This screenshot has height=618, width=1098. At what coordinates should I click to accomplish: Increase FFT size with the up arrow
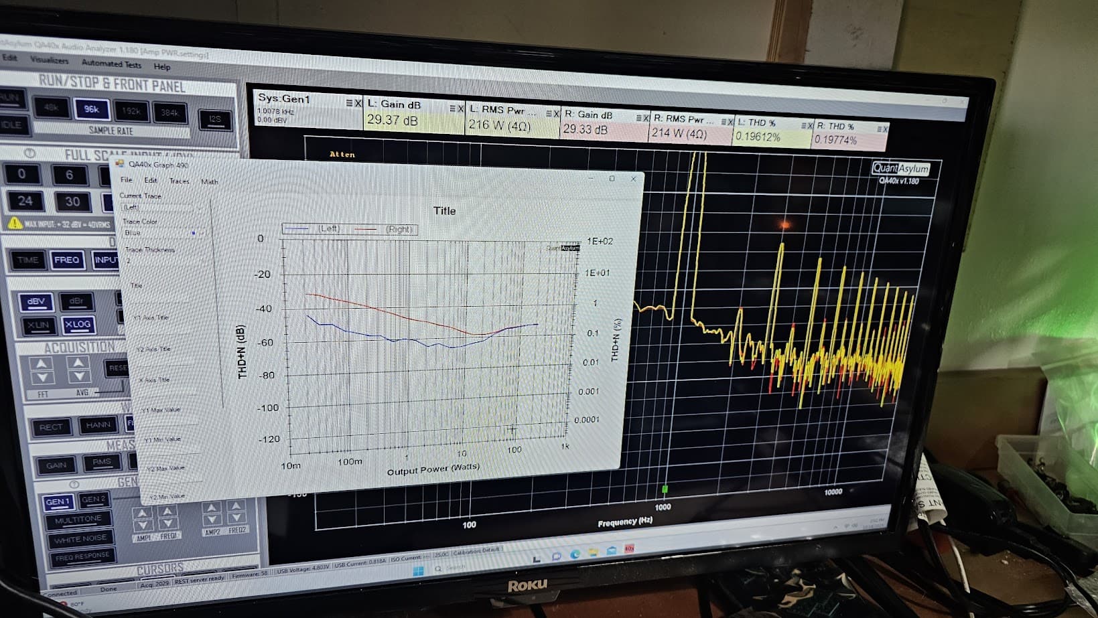click(41, 363)
